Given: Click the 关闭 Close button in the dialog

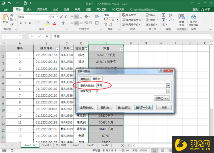Looking at the screenshot, I should (x=164, y=108).
